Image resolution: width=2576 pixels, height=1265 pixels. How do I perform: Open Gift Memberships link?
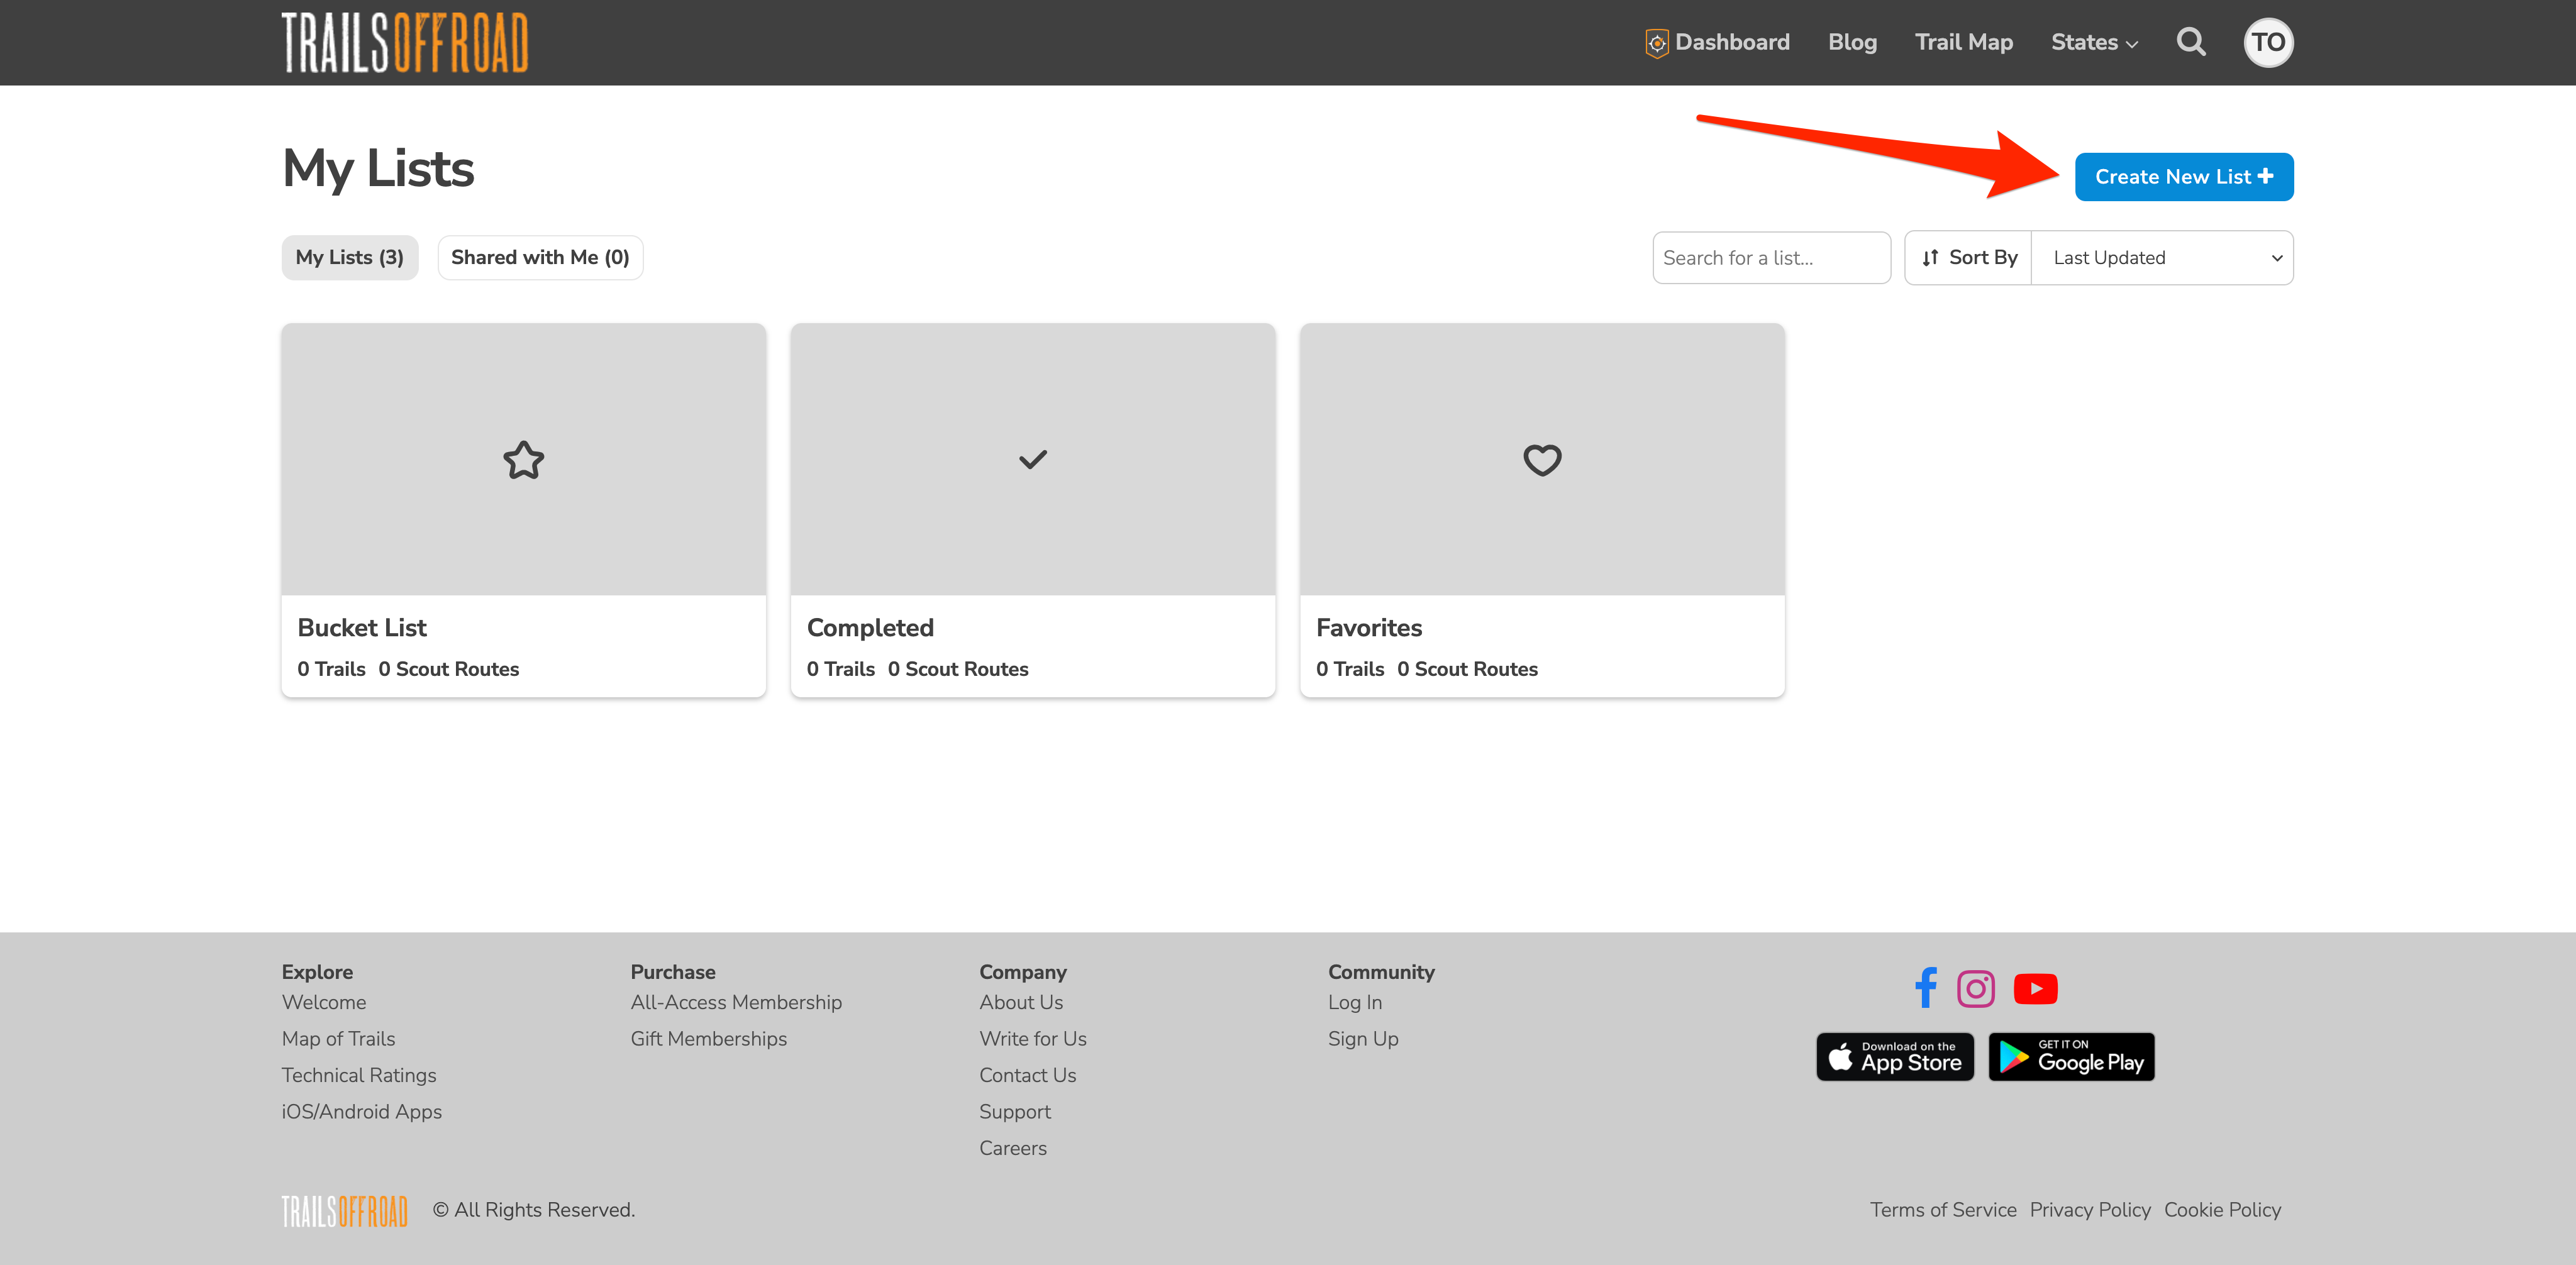pos(708,1039)
